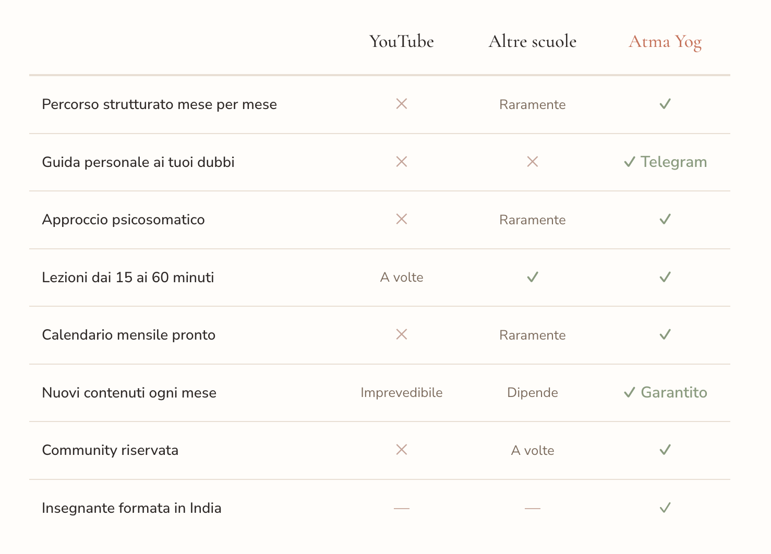
Task: Click the YouTube column header
Action: tap(401, 41)
